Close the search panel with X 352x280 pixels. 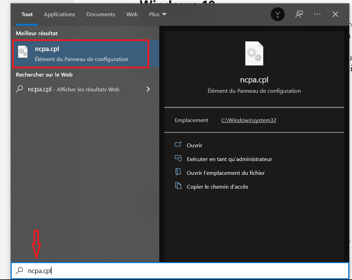335,14
